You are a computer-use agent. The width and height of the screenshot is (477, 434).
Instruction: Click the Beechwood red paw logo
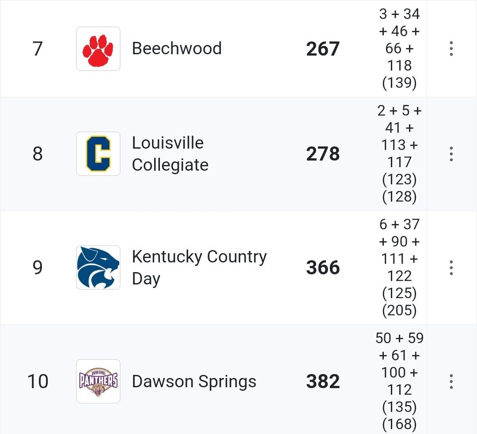point(98,49)
